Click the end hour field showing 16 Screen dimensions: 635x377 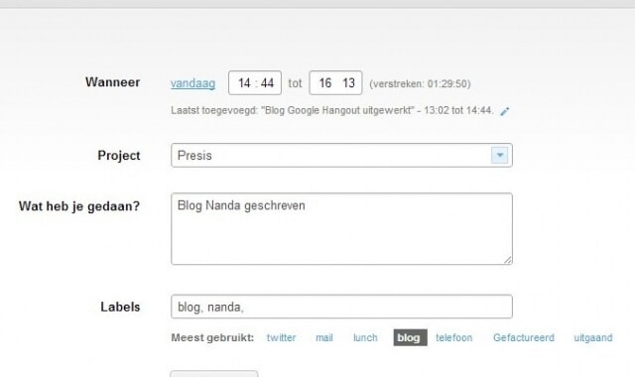[x=325, y=83]
